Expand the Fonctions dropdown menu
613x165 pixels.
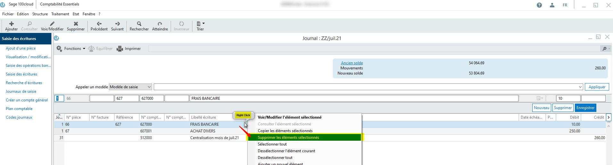[71, 49]
